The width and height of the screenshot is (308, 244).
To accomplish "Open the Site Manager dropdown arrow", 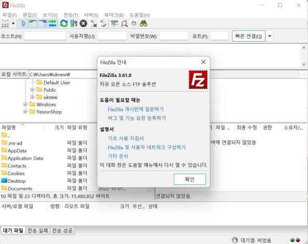I will 13,24.
